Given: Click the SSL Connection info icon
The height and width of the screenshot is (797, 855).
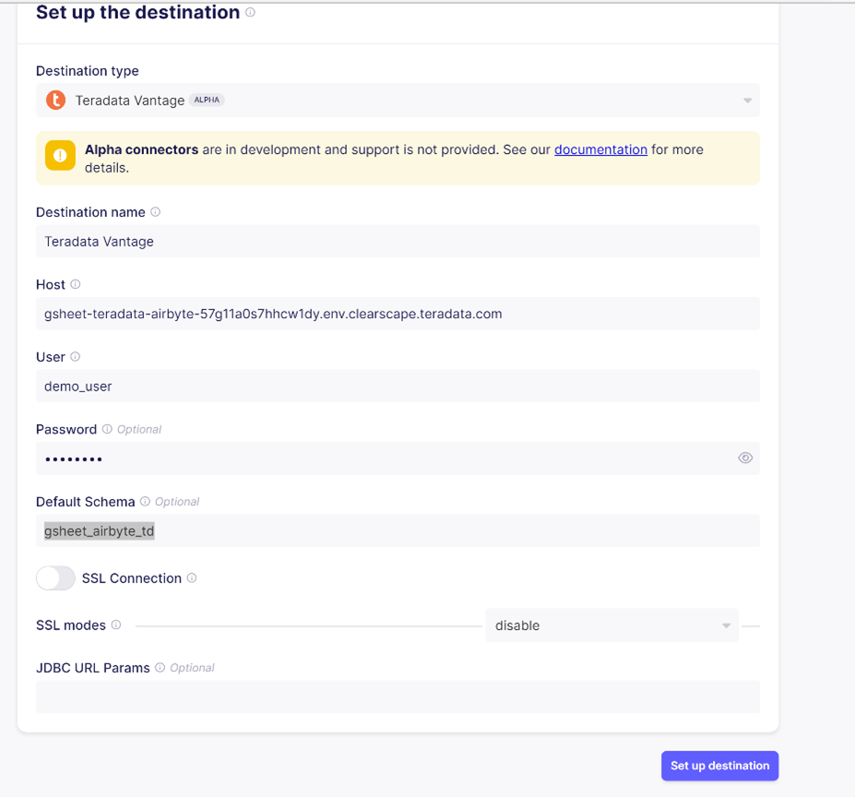Looking at the screenshot, I should click(192, 578).
